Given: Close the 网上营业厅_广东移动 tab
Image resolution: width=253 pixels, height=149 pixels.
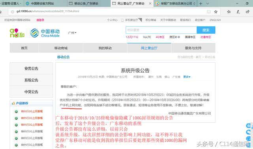Looking at the screenshot, I should click(x=150, y=4).
